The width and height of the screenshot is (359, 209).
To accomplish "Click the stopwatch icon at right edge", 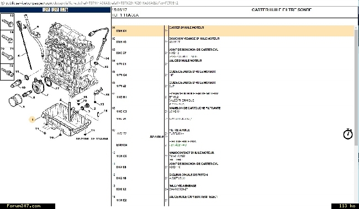I will [x=348, y=134].
